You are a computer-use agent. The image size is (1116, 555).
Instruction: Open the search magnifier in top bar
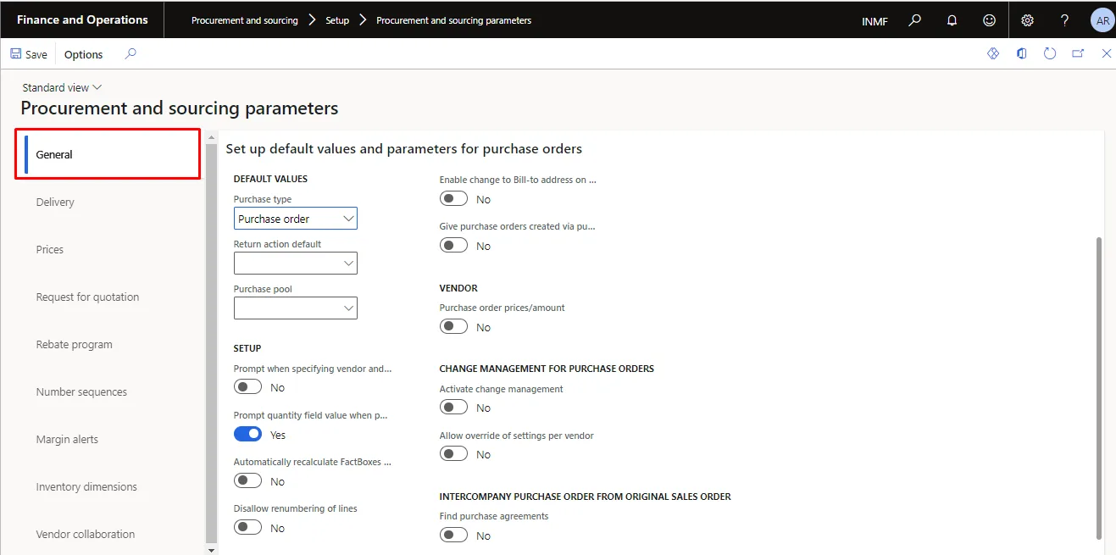pos(914,20)
